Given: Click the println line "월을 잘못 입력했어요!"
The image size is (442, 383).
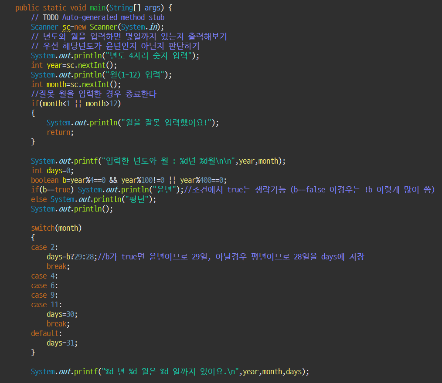Looking at the screenshot, I should (x=133, y=123).
